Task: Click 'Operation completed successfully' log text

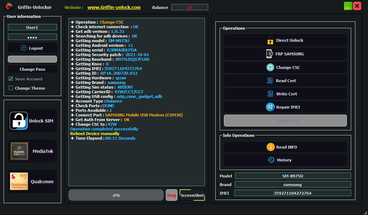Action: 104,129
